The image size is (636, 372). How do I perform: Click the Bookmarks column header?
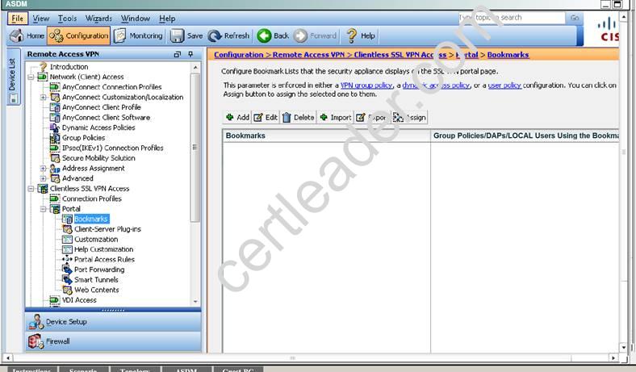pyautogui.click(x=326, y=136)
